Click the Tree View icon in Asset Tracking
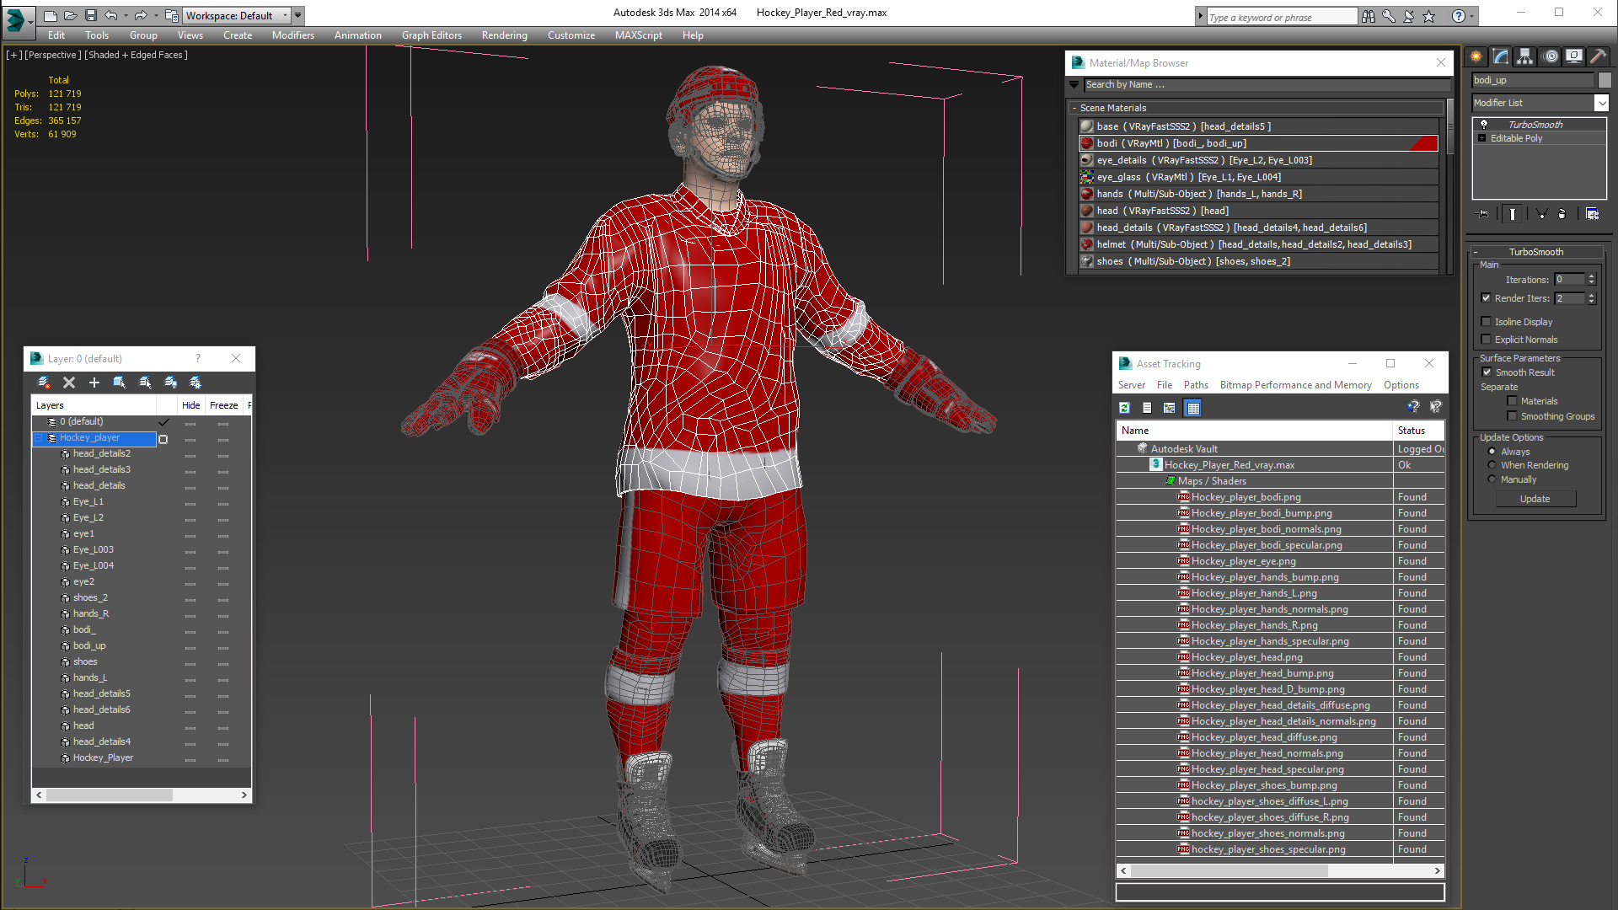The height and width of the screenshot is (910, 1618). coord(1169,408)
